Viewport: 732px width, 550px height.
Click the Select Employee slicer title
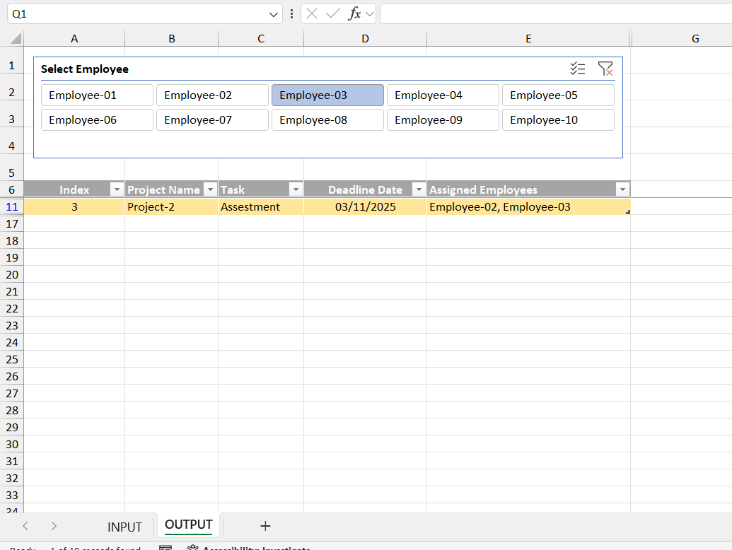point(84,69)
